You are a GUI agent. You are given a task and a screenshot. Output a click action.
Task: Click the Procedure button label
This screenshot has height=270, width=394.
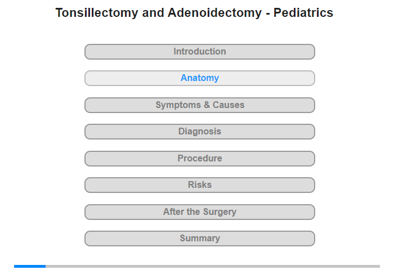click(200, 158)
